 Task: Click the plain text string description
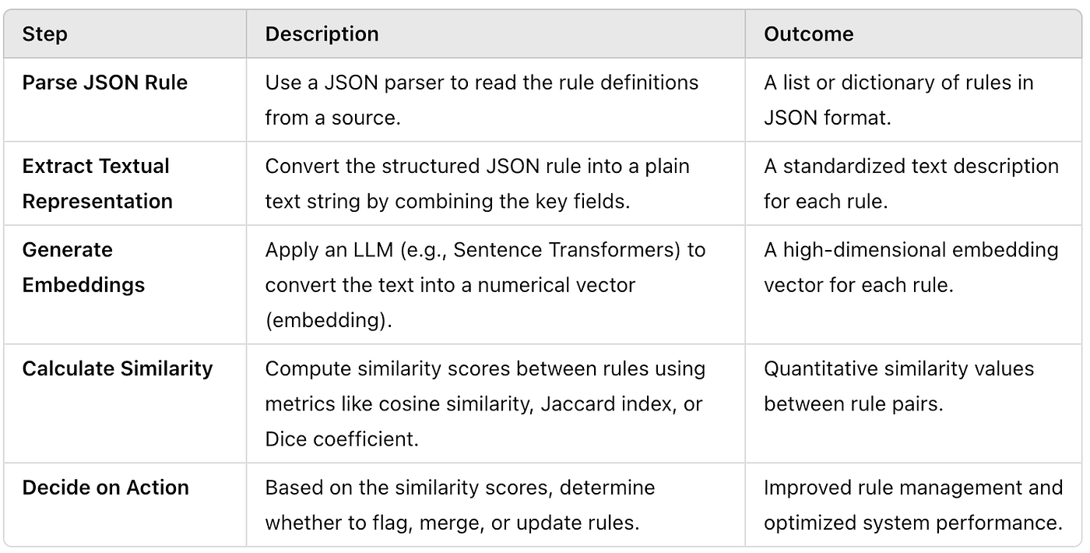click(x=477, y=183)
